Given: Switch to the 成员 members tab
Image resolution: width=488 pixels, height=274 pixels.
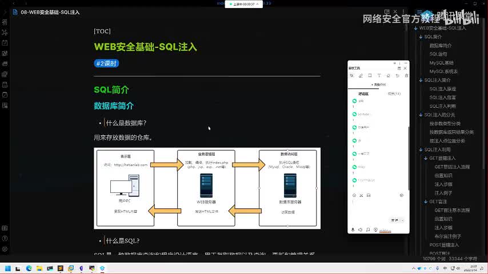Looking at the screenshot, I should (x=394, y=94).
